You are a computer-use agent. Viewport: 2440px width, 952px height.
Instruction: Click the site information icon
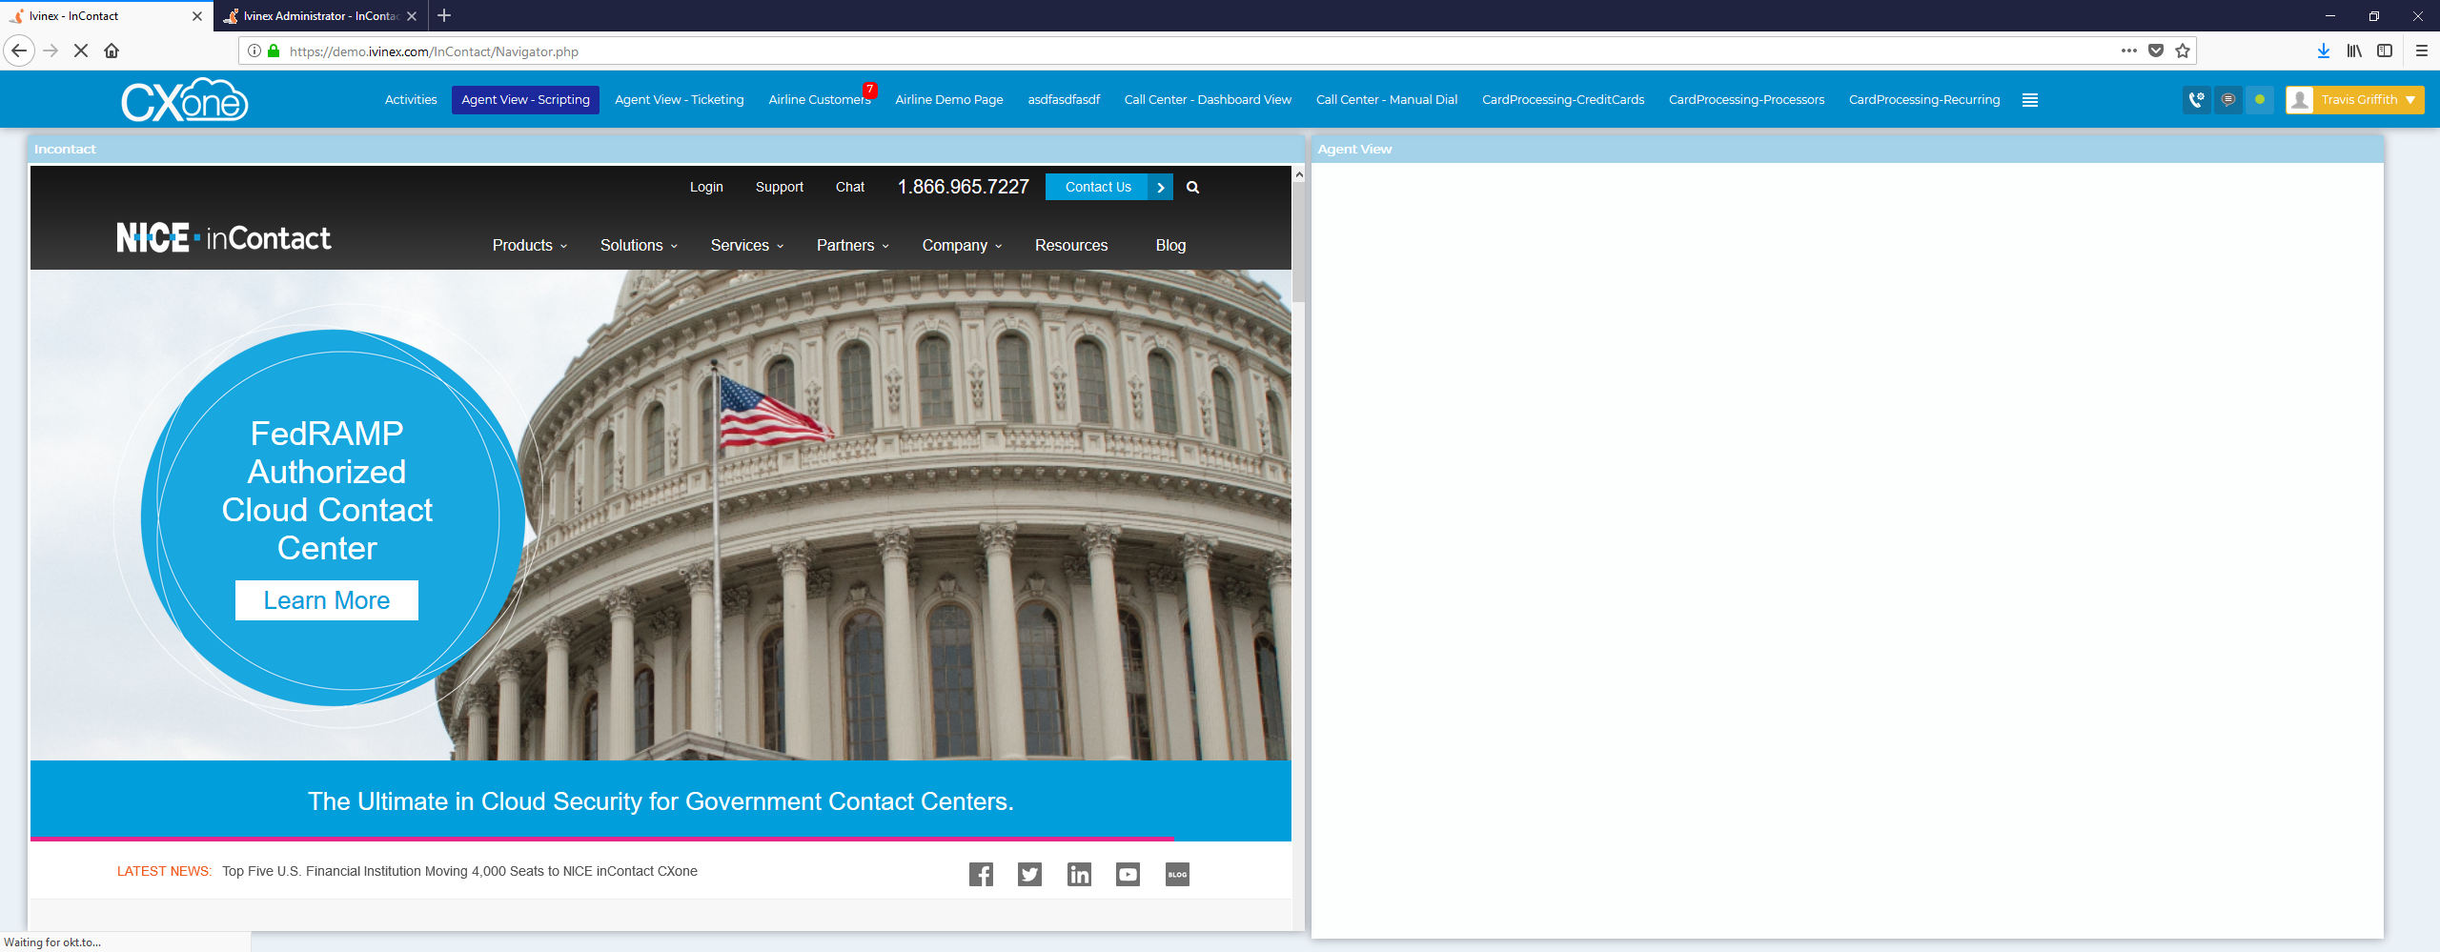point(254,51)
